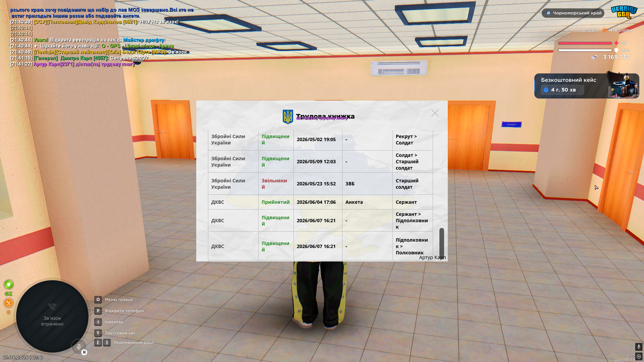Image resolution: width=644 pixels, height=362 pixels.
Task: Click the lost signal icon in the minimap
Action: coord(52,307)
